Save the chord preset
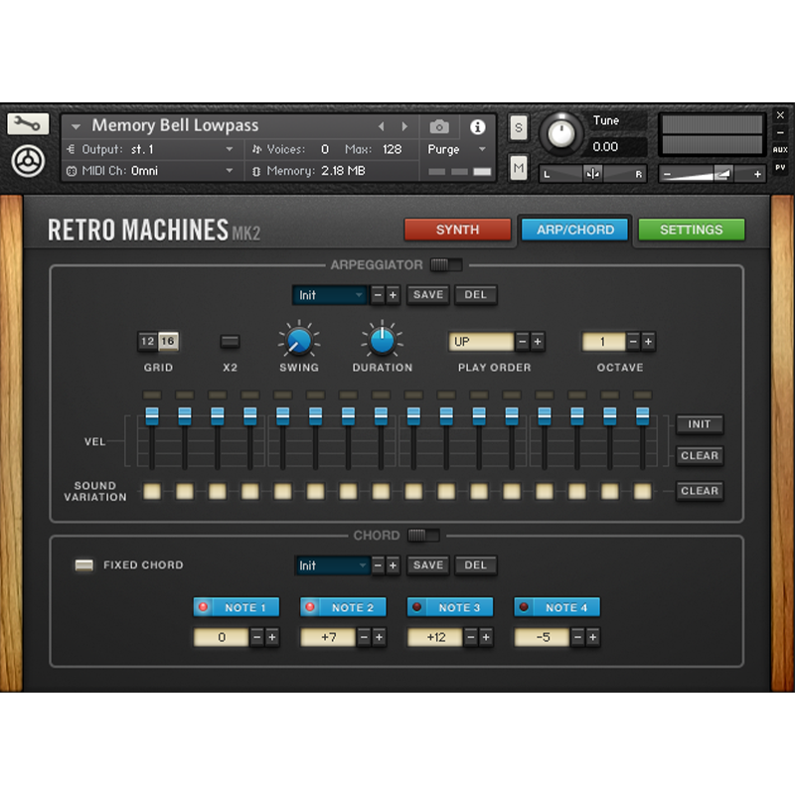Viewport: 795px width, 795px height. 428,564
